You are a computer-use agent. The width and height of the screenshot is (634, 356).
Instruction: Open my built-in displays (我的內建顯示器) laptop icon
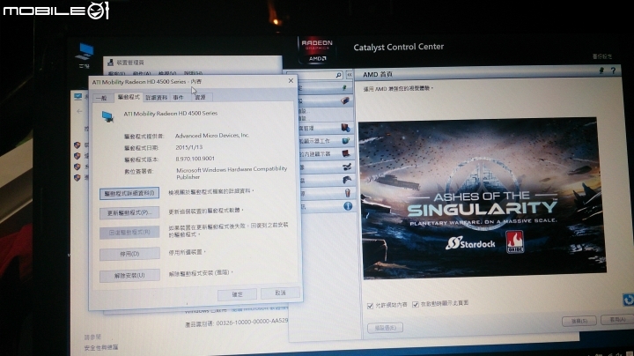(346, 153)
